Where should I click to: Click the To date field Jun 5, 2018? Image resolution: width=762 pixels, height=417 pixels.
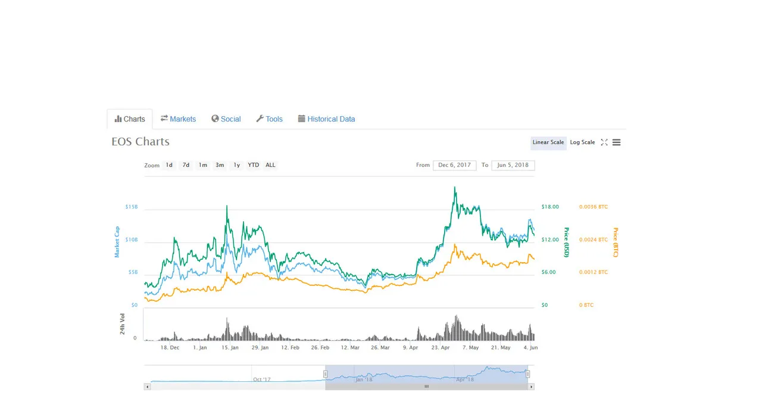[x=513, y=165]
